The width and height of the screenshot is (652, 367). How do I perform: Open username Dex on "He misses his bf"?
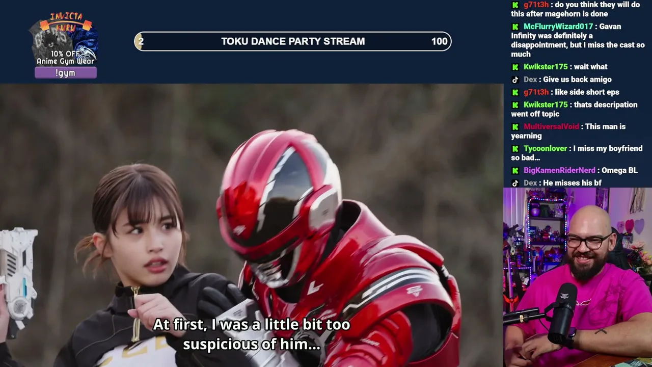(530, 183)
